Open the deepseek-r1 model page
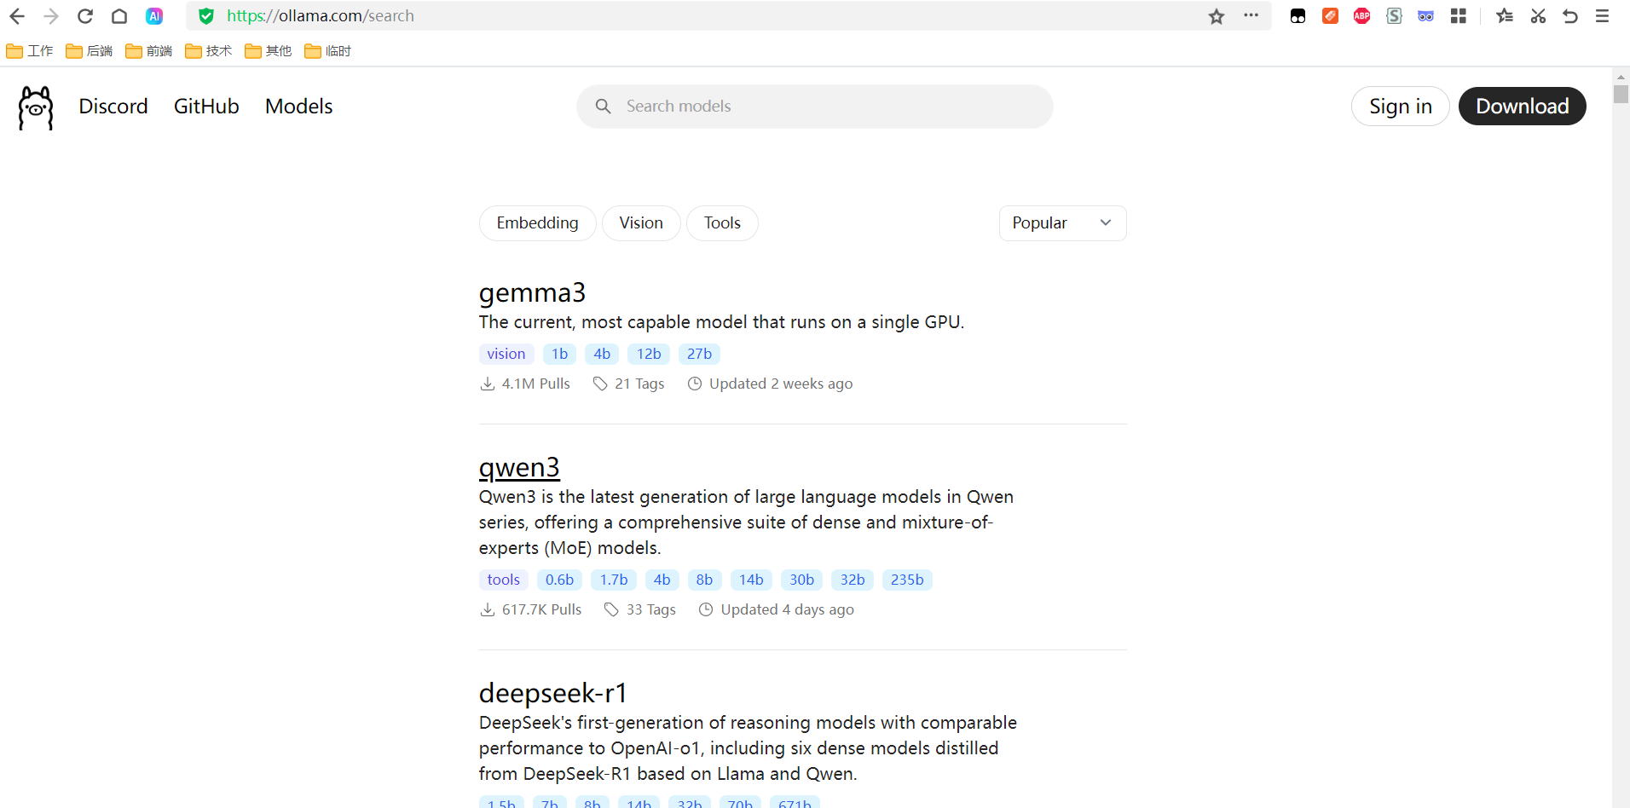Image resolution: width=1630 pixels, height=808 pixels. (552, 693)
